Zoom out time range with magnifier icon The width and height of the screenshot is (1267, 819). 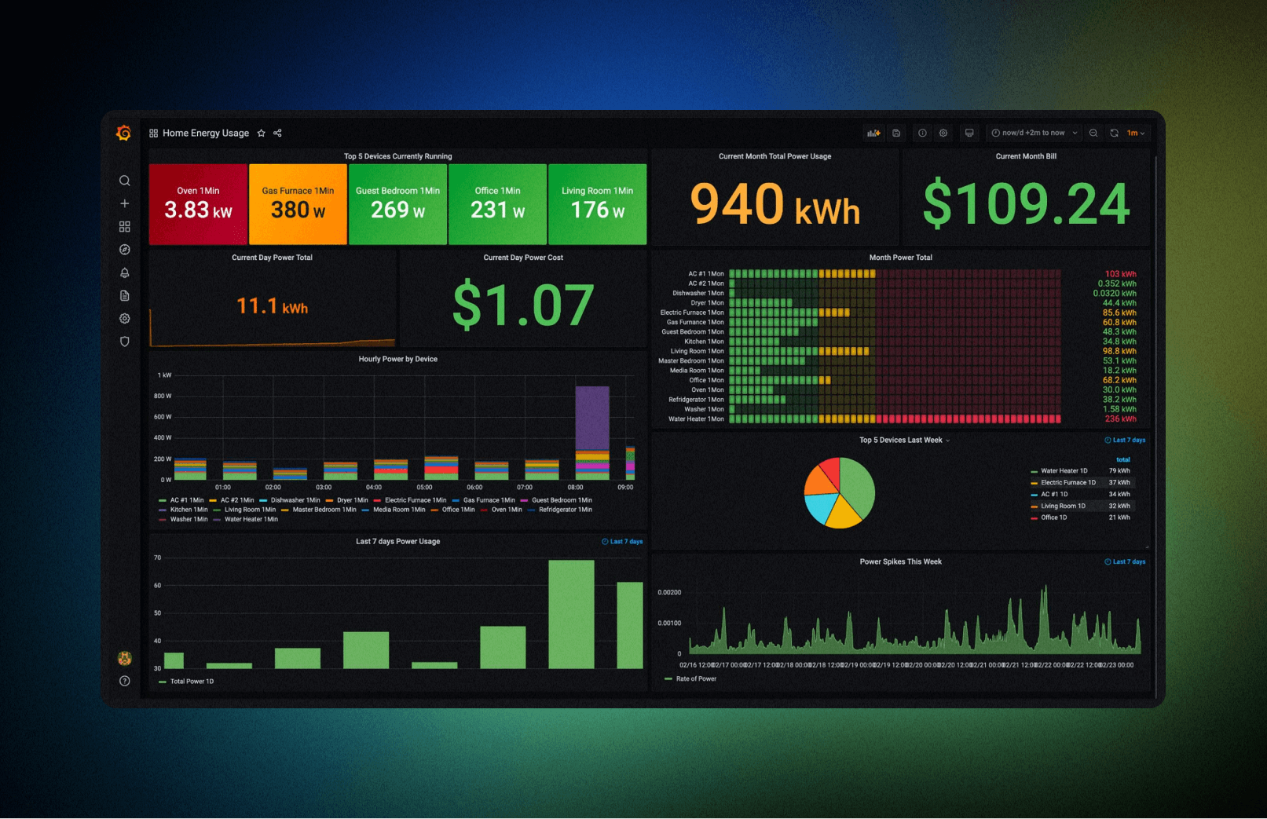tap(1093, 133)
